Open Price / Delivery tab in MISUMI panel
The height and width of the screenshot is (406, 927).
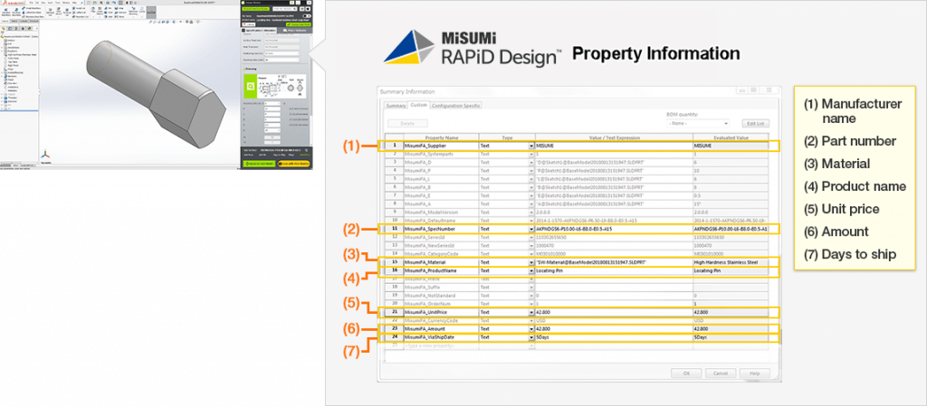(x=292, y=30)
